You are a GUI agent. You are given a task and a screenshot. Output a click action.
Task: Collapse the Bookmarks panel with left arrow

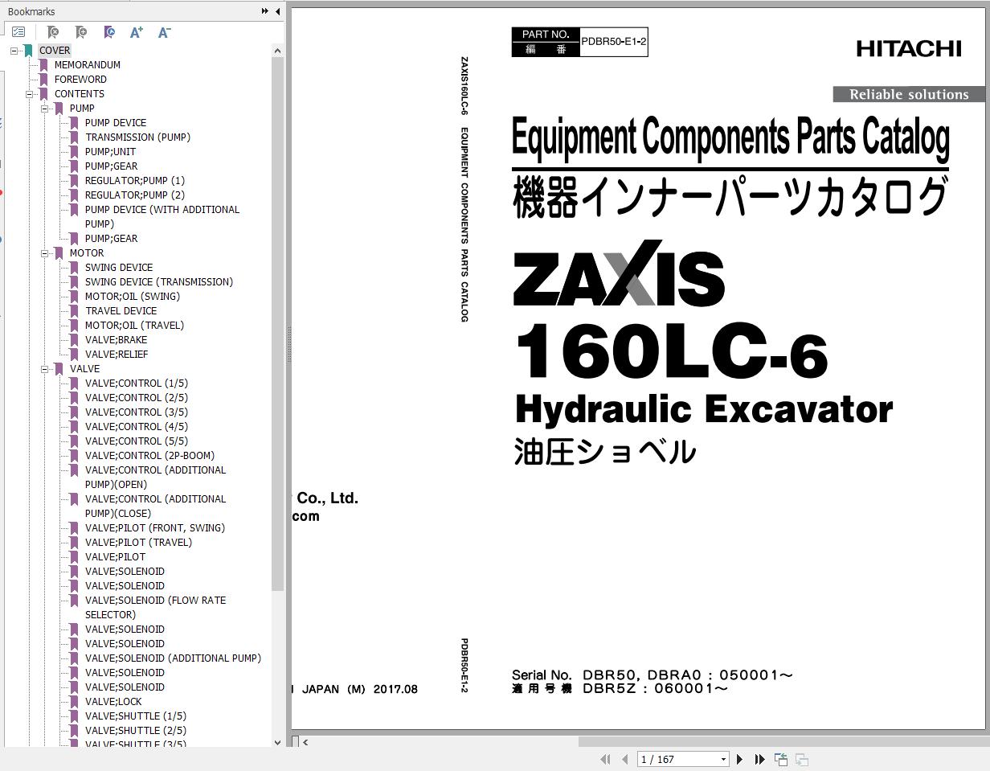[277, 11]
